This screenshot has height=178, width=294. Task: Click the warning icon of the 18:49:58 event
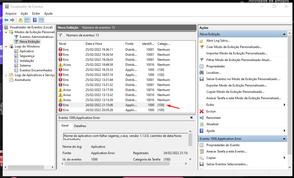click(60, 65)
